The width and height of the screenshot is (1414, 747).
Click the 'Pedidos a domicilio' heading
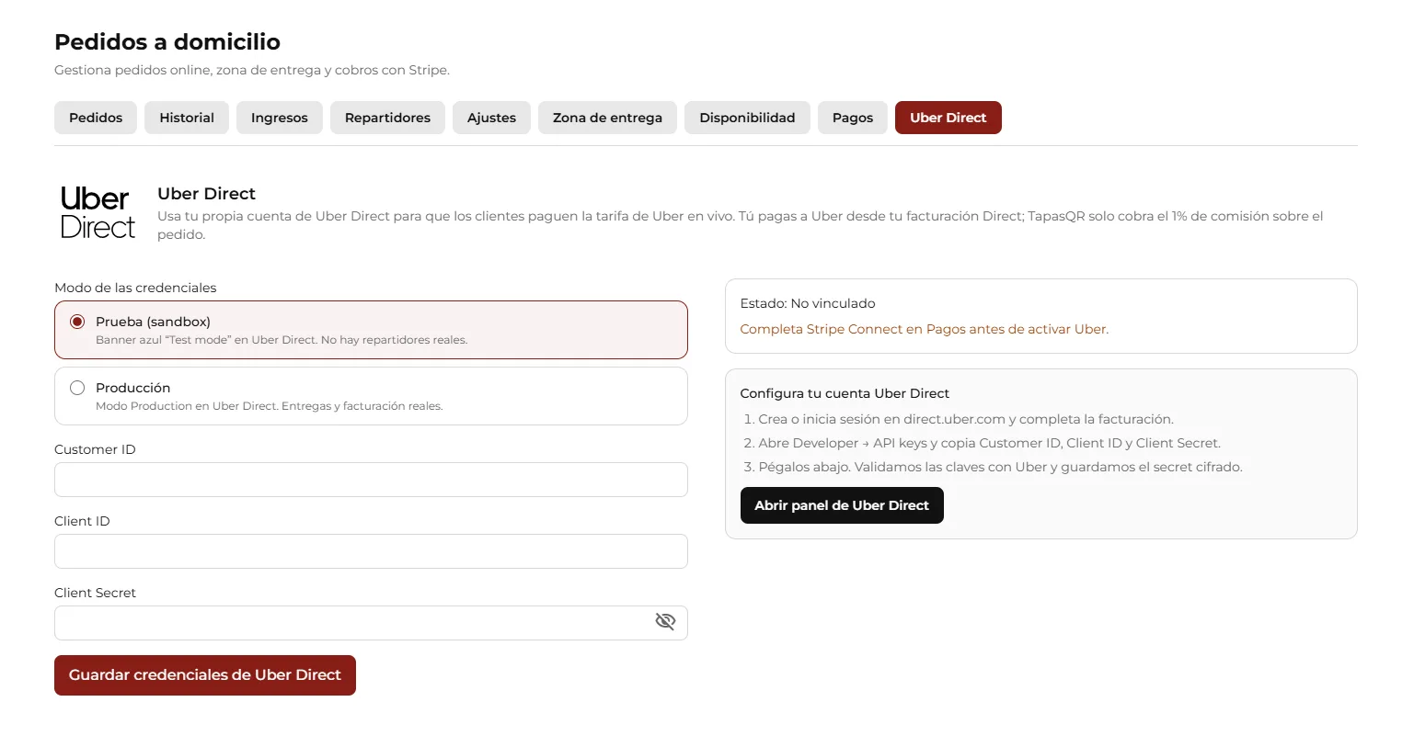[x=167, y=41]
